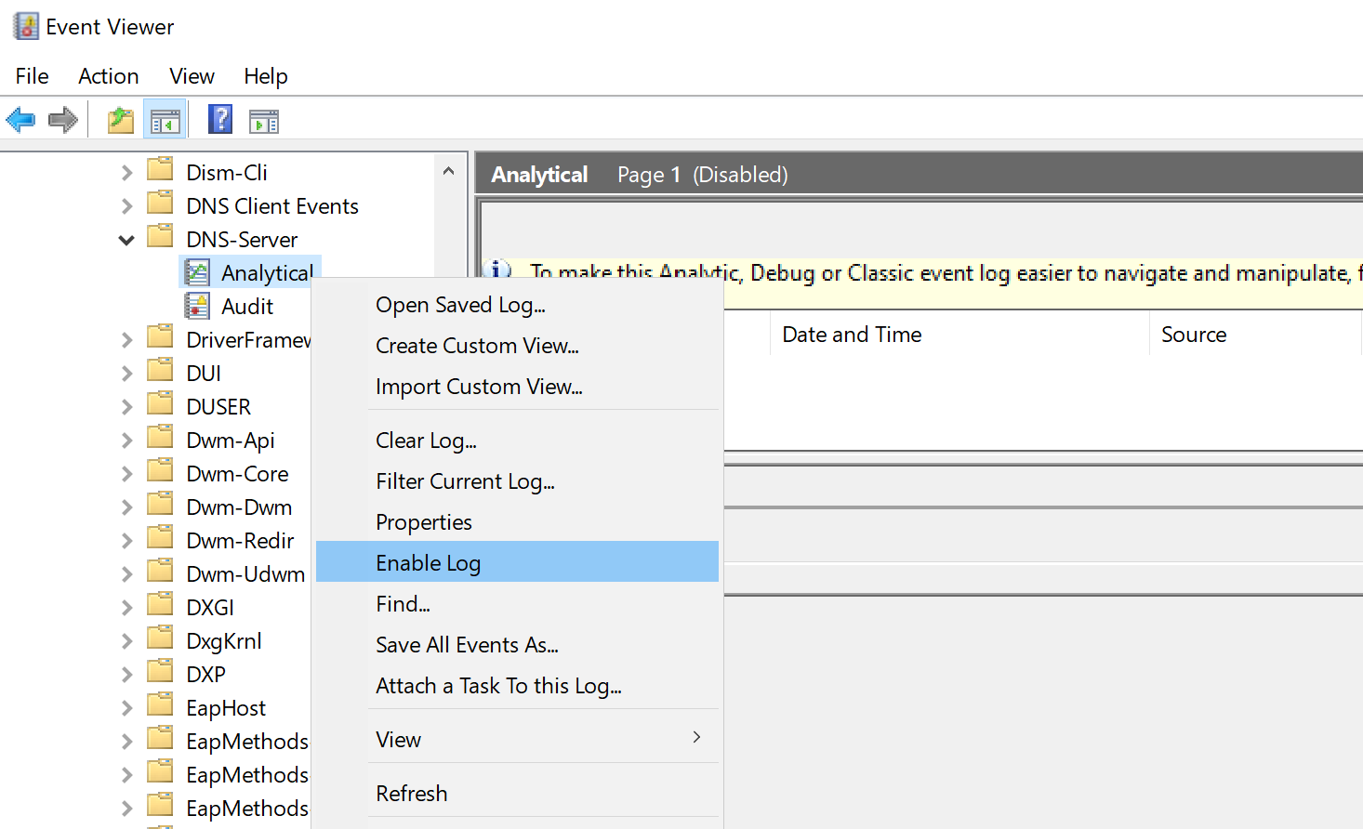Open the View submenu arrow in context menu
The height and width of the screenshot is (829, 1363).
(x=696, y=738)
